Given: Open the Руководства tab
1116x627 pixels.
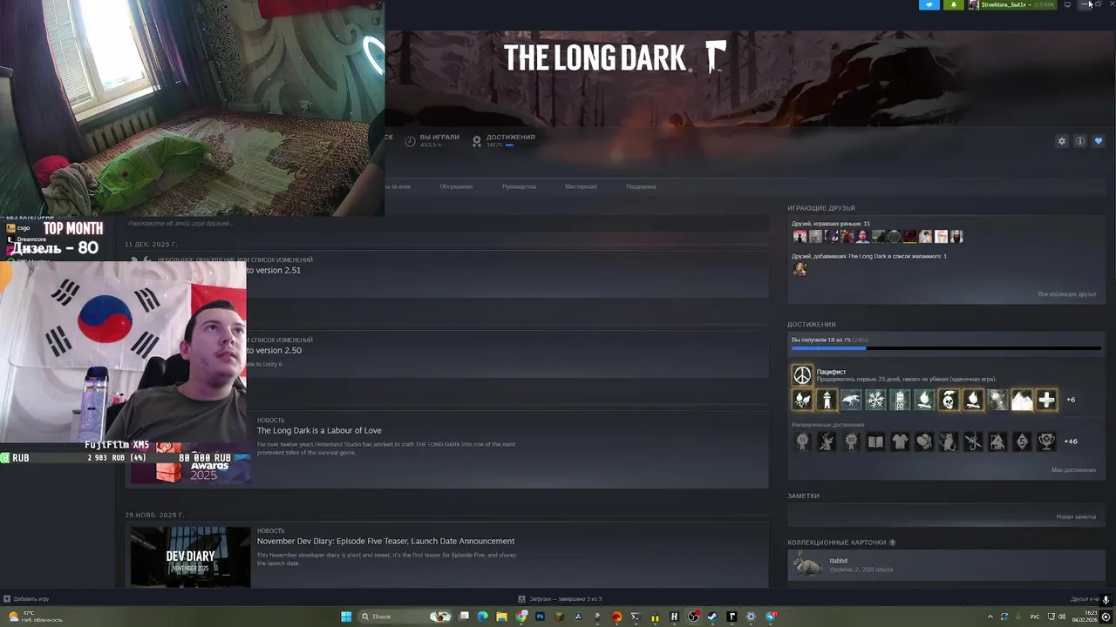Looking at the screenshot, I should [519, 186].
